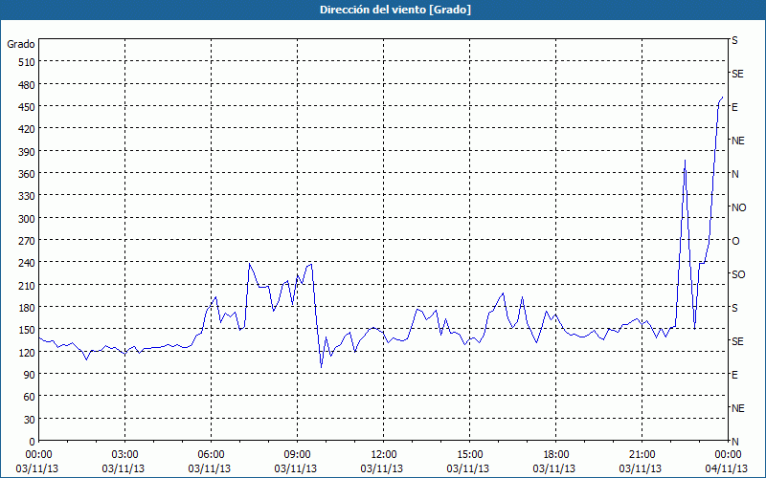Click the "SO" compass label
766x478 pixels.
[x=738, y=275]
